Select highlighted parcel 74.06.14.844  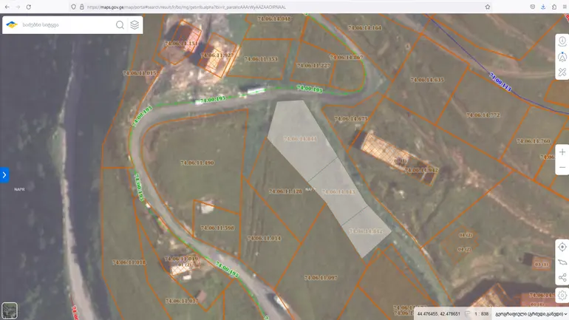tap(300, 139)
